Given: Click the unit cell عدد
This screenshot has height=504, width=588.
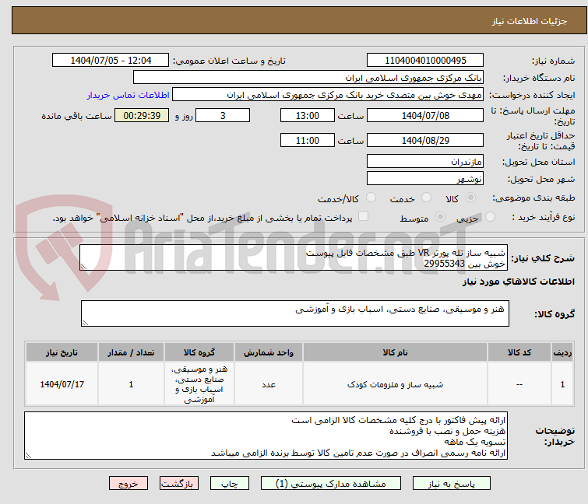Looking at the screenshot, I should [x=269, y=384].
